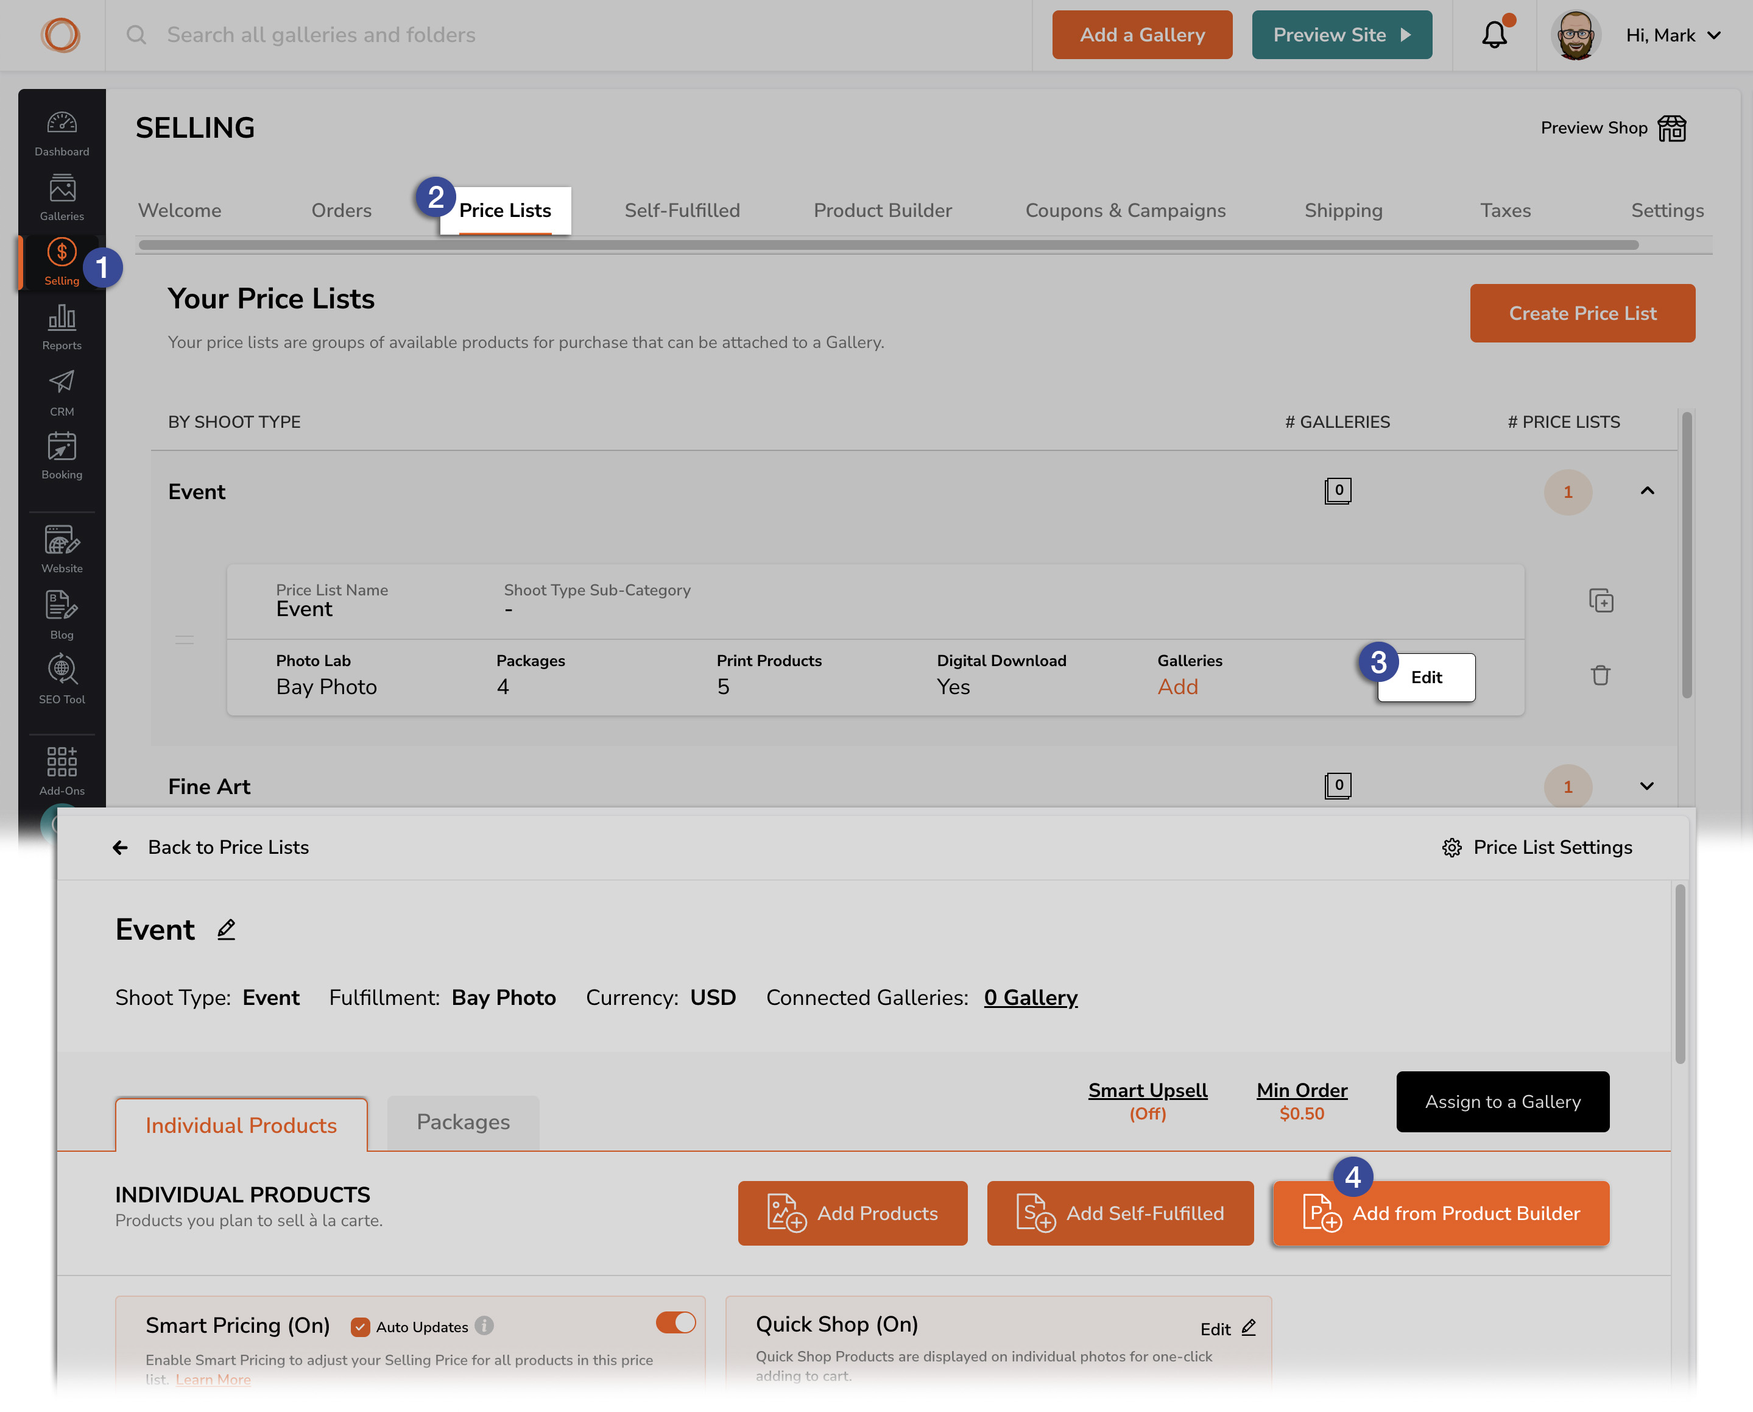Expand the Fine Art shoot type row
Viewport: 1753px width, 1412px height.
pos(1646,787)
